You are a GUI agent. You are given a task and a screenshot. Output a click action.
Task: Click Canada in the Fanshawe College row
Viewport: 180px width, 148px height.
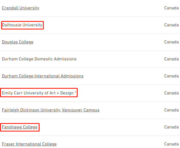(x=171, y=127)
